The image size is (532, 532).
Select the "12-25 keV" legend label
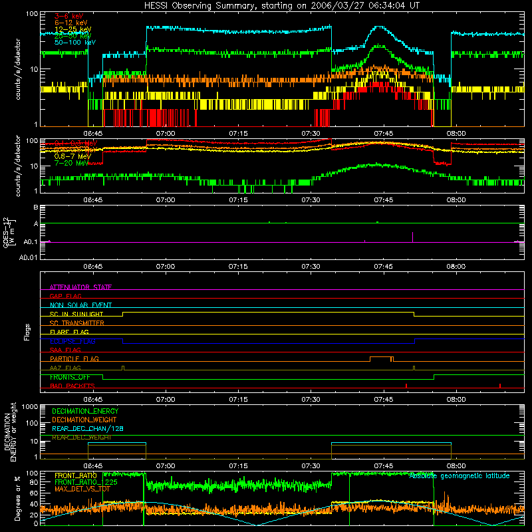tap(73, 29)
